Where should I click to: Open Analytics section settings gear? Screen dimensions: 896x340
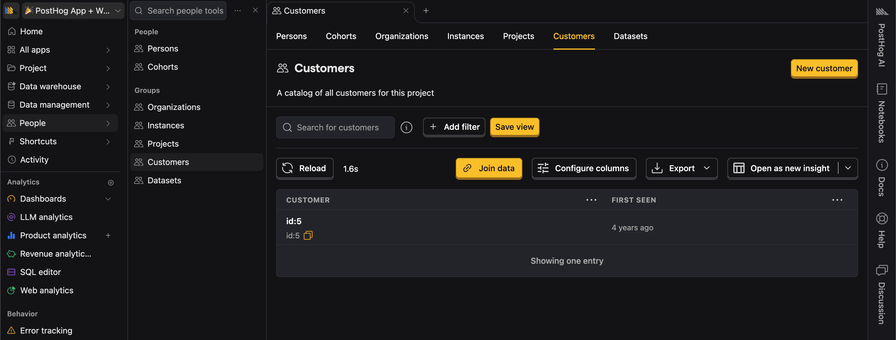[x=111, y=182]
